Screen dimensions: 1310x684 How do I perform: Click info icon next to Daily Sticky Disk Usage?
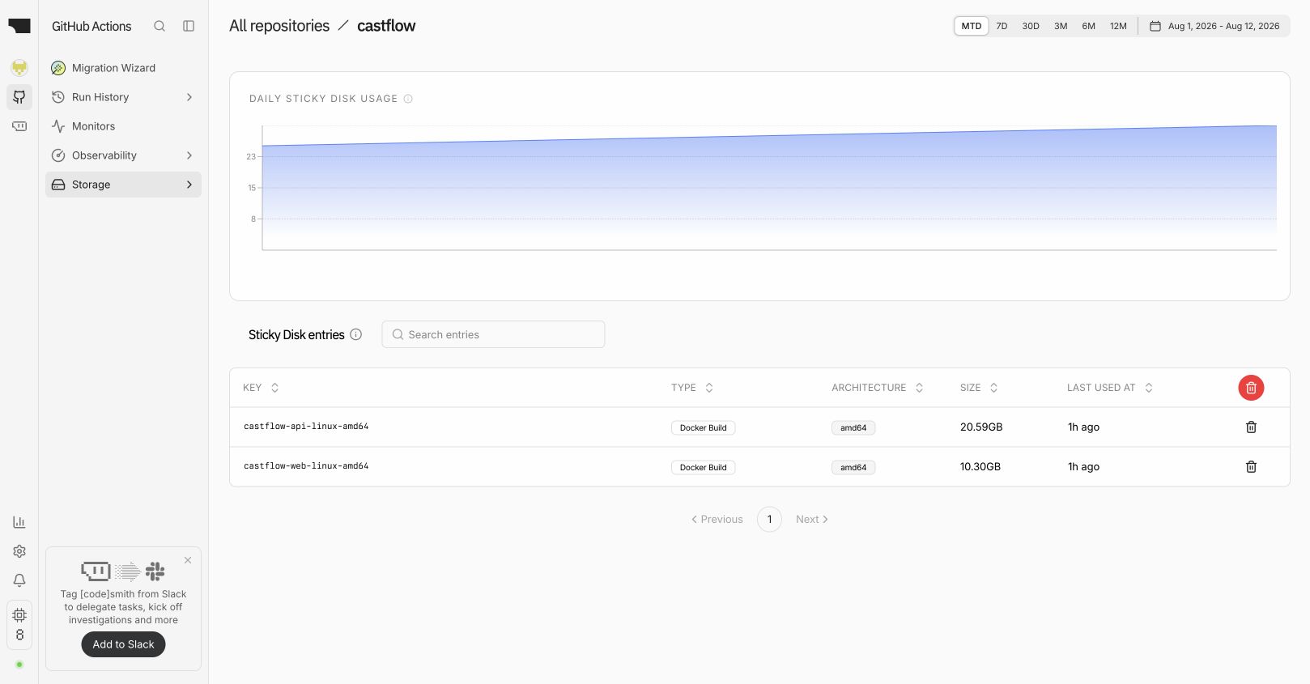click(408, 99)
